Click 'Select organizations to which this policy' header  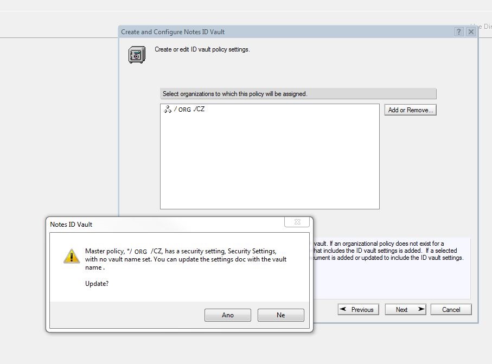(x=298, y=94)
